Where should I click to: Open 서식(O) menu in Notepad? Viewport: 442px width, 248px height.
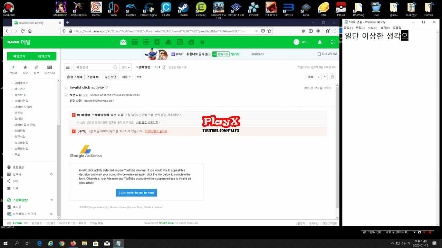pyautogui.click(x=372, y=28)
